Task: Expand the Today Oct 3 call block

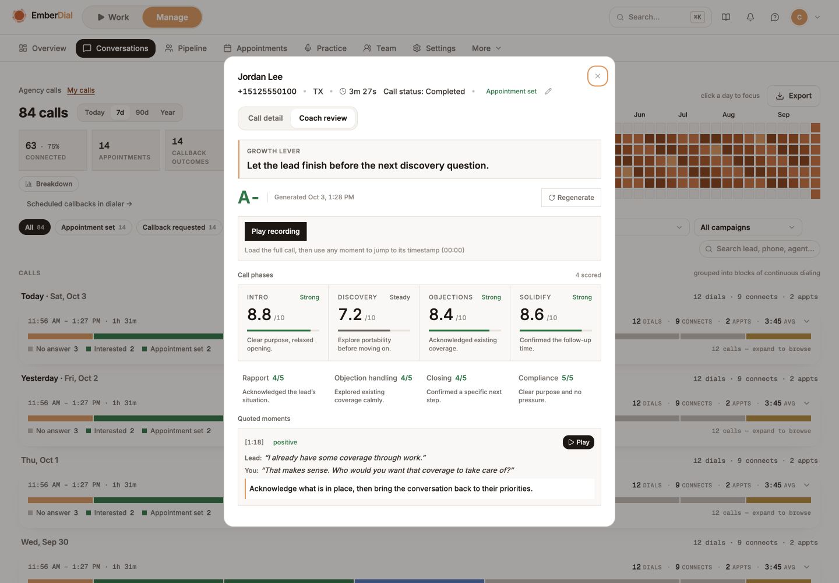Action: coord(807,321)
